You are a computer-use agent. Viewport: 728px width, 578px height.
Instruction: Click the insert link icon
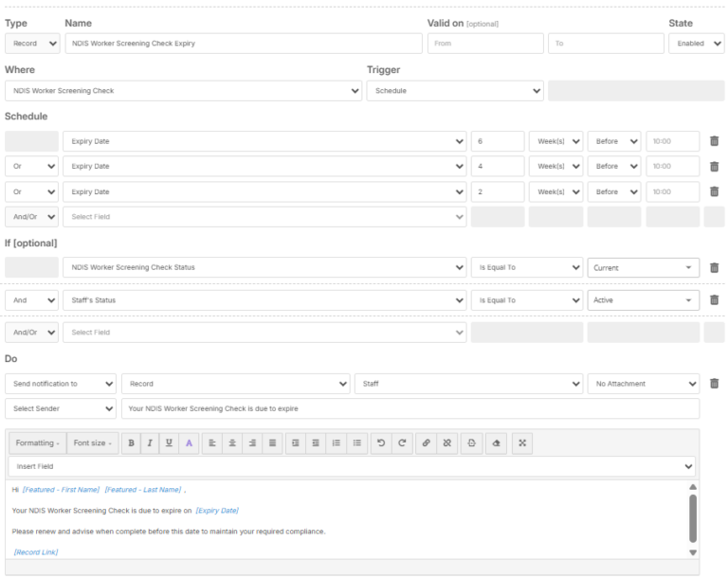[x=427, y=443]
